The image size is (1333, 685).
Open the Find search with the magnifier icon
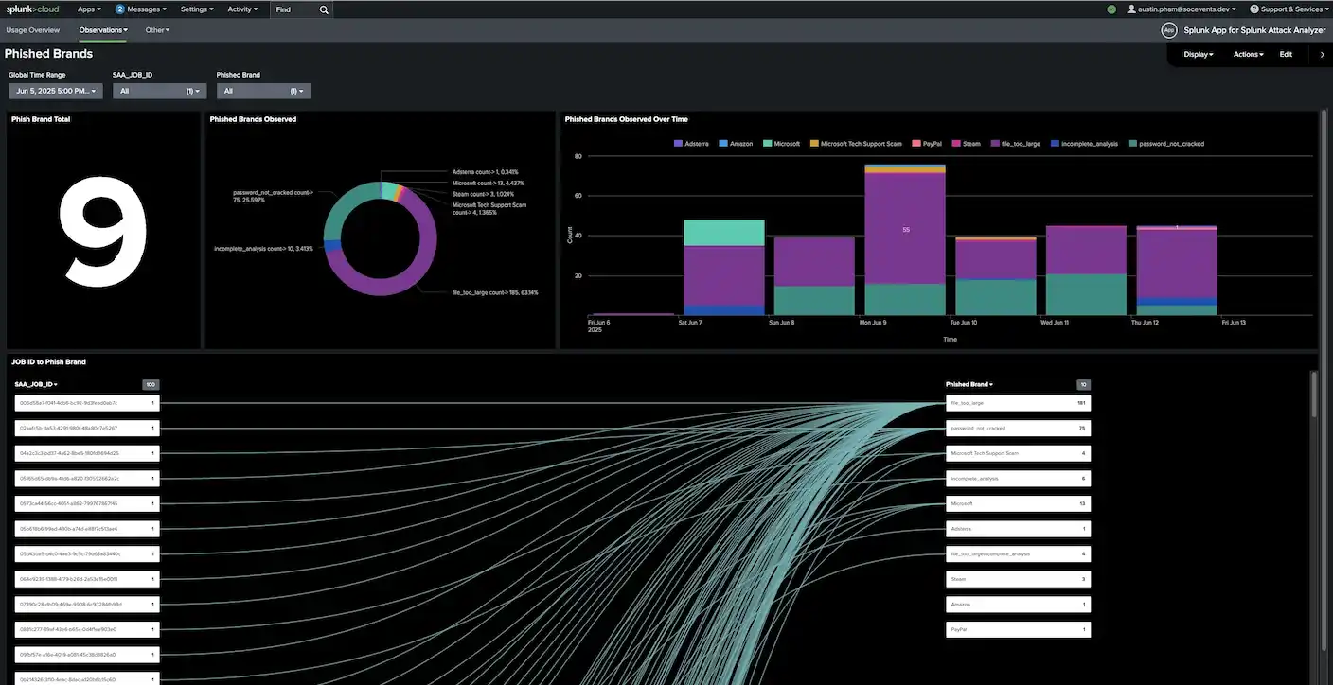click(323, 9)
